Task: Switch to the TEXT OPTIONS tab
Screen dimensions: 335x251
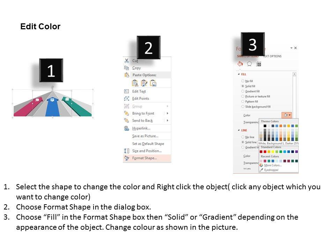Action: point(272,56)
